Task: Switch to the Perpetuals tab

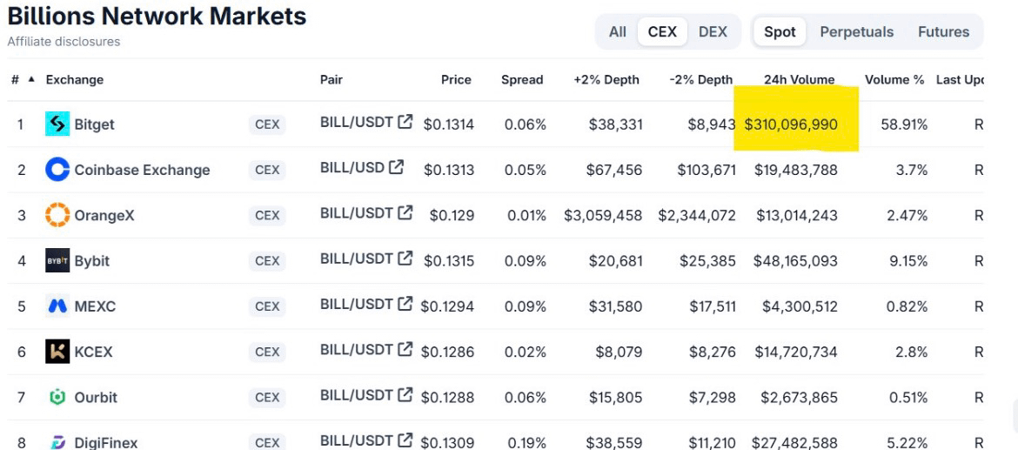Action: tap(856, 32)
